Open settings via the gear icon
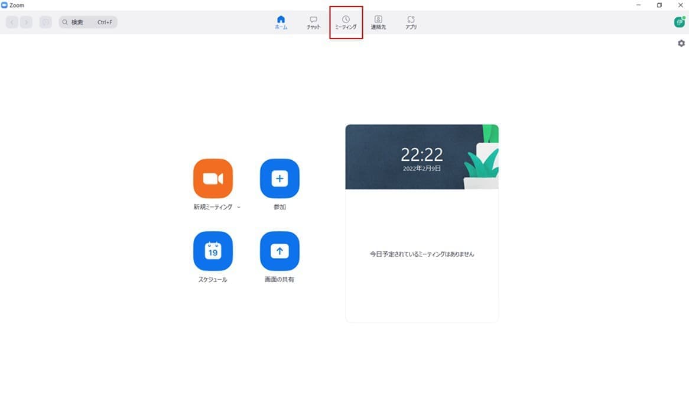The height and width of the screenshot is (411, 689). (x=681, y=43)
